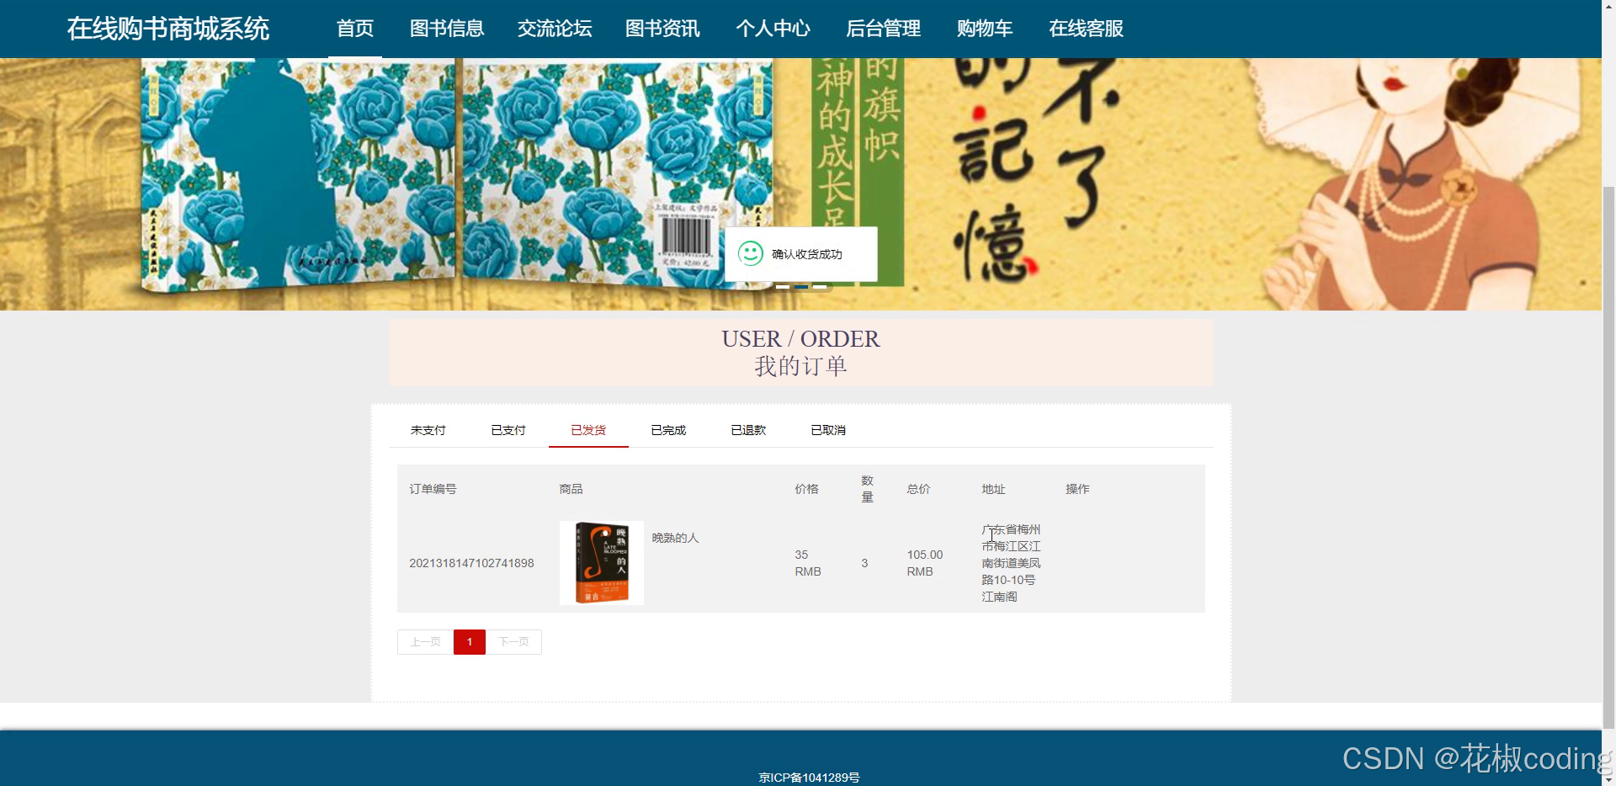Image resolution: width=1616 pixels, height=786 pixels.
Task: Click the 上一页 pagination button
Action: (426, 642)
